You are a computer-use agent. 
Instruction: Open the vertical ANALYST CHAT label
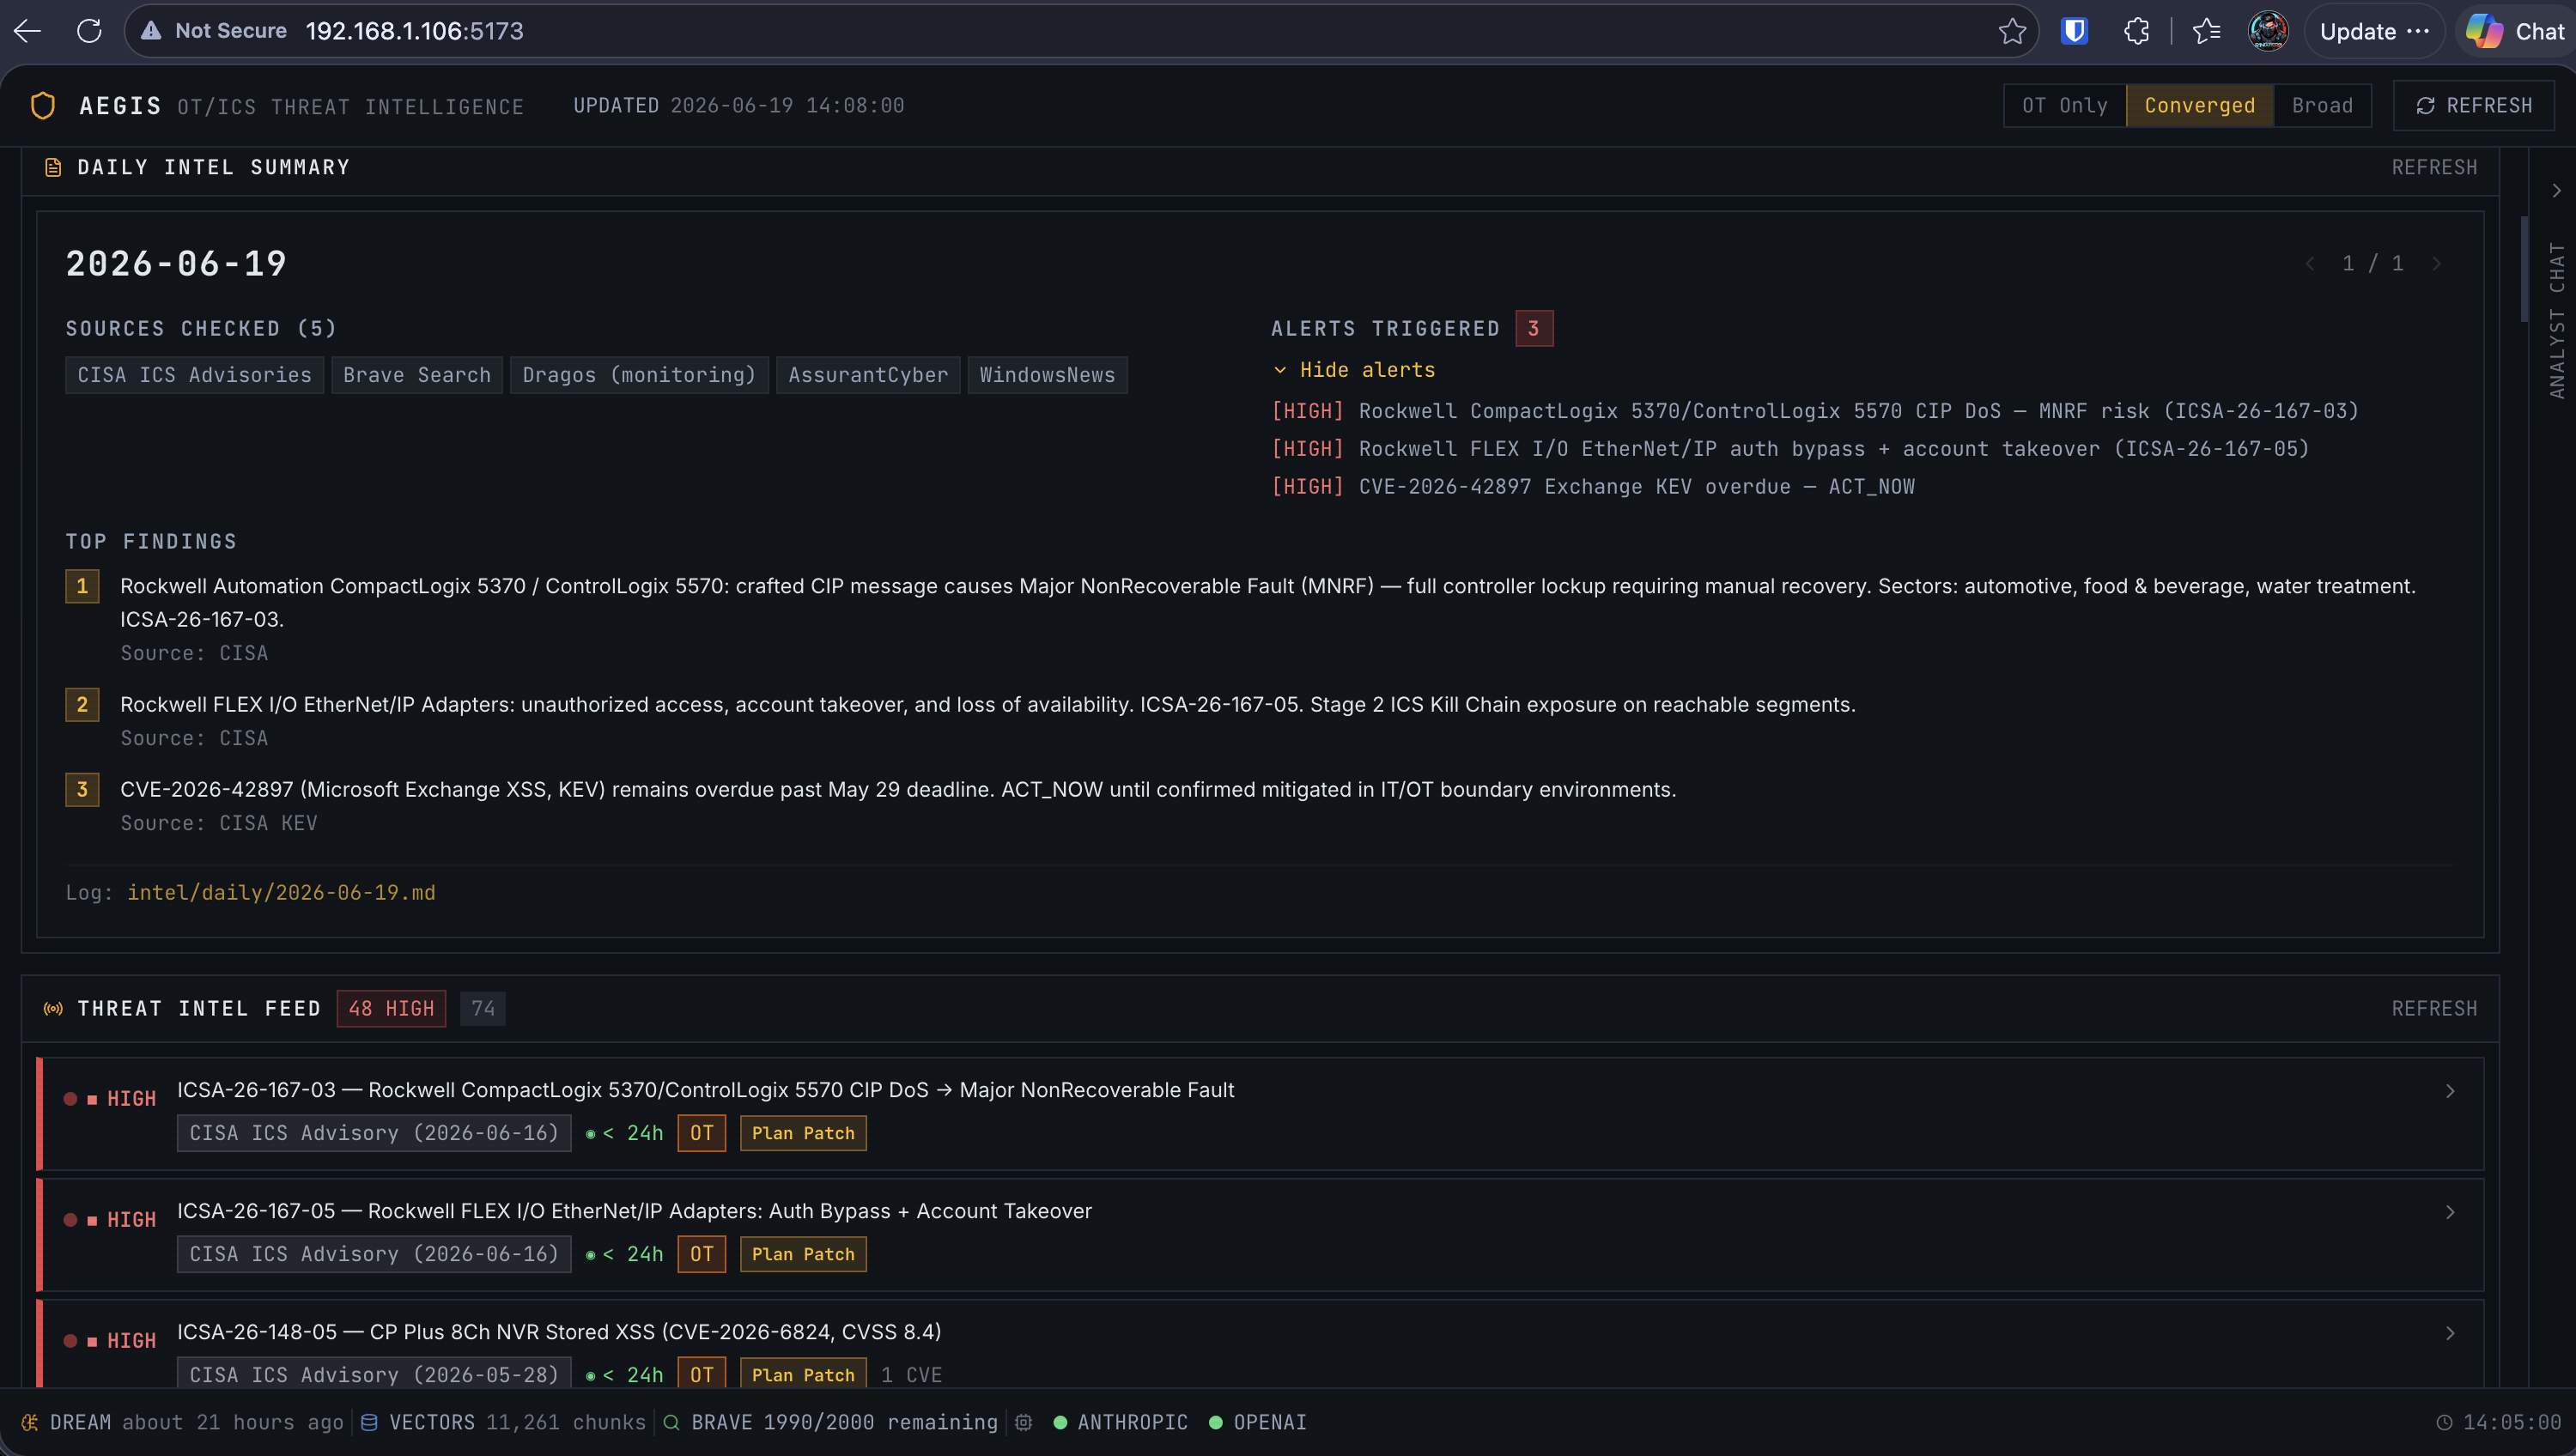tap(2556, 321)
